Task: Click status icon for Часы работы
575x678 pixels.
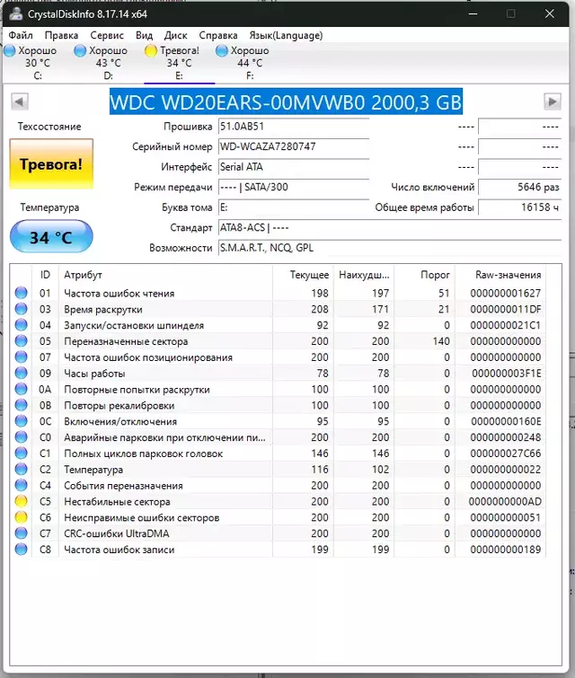Action: click(x=22, y=373)
